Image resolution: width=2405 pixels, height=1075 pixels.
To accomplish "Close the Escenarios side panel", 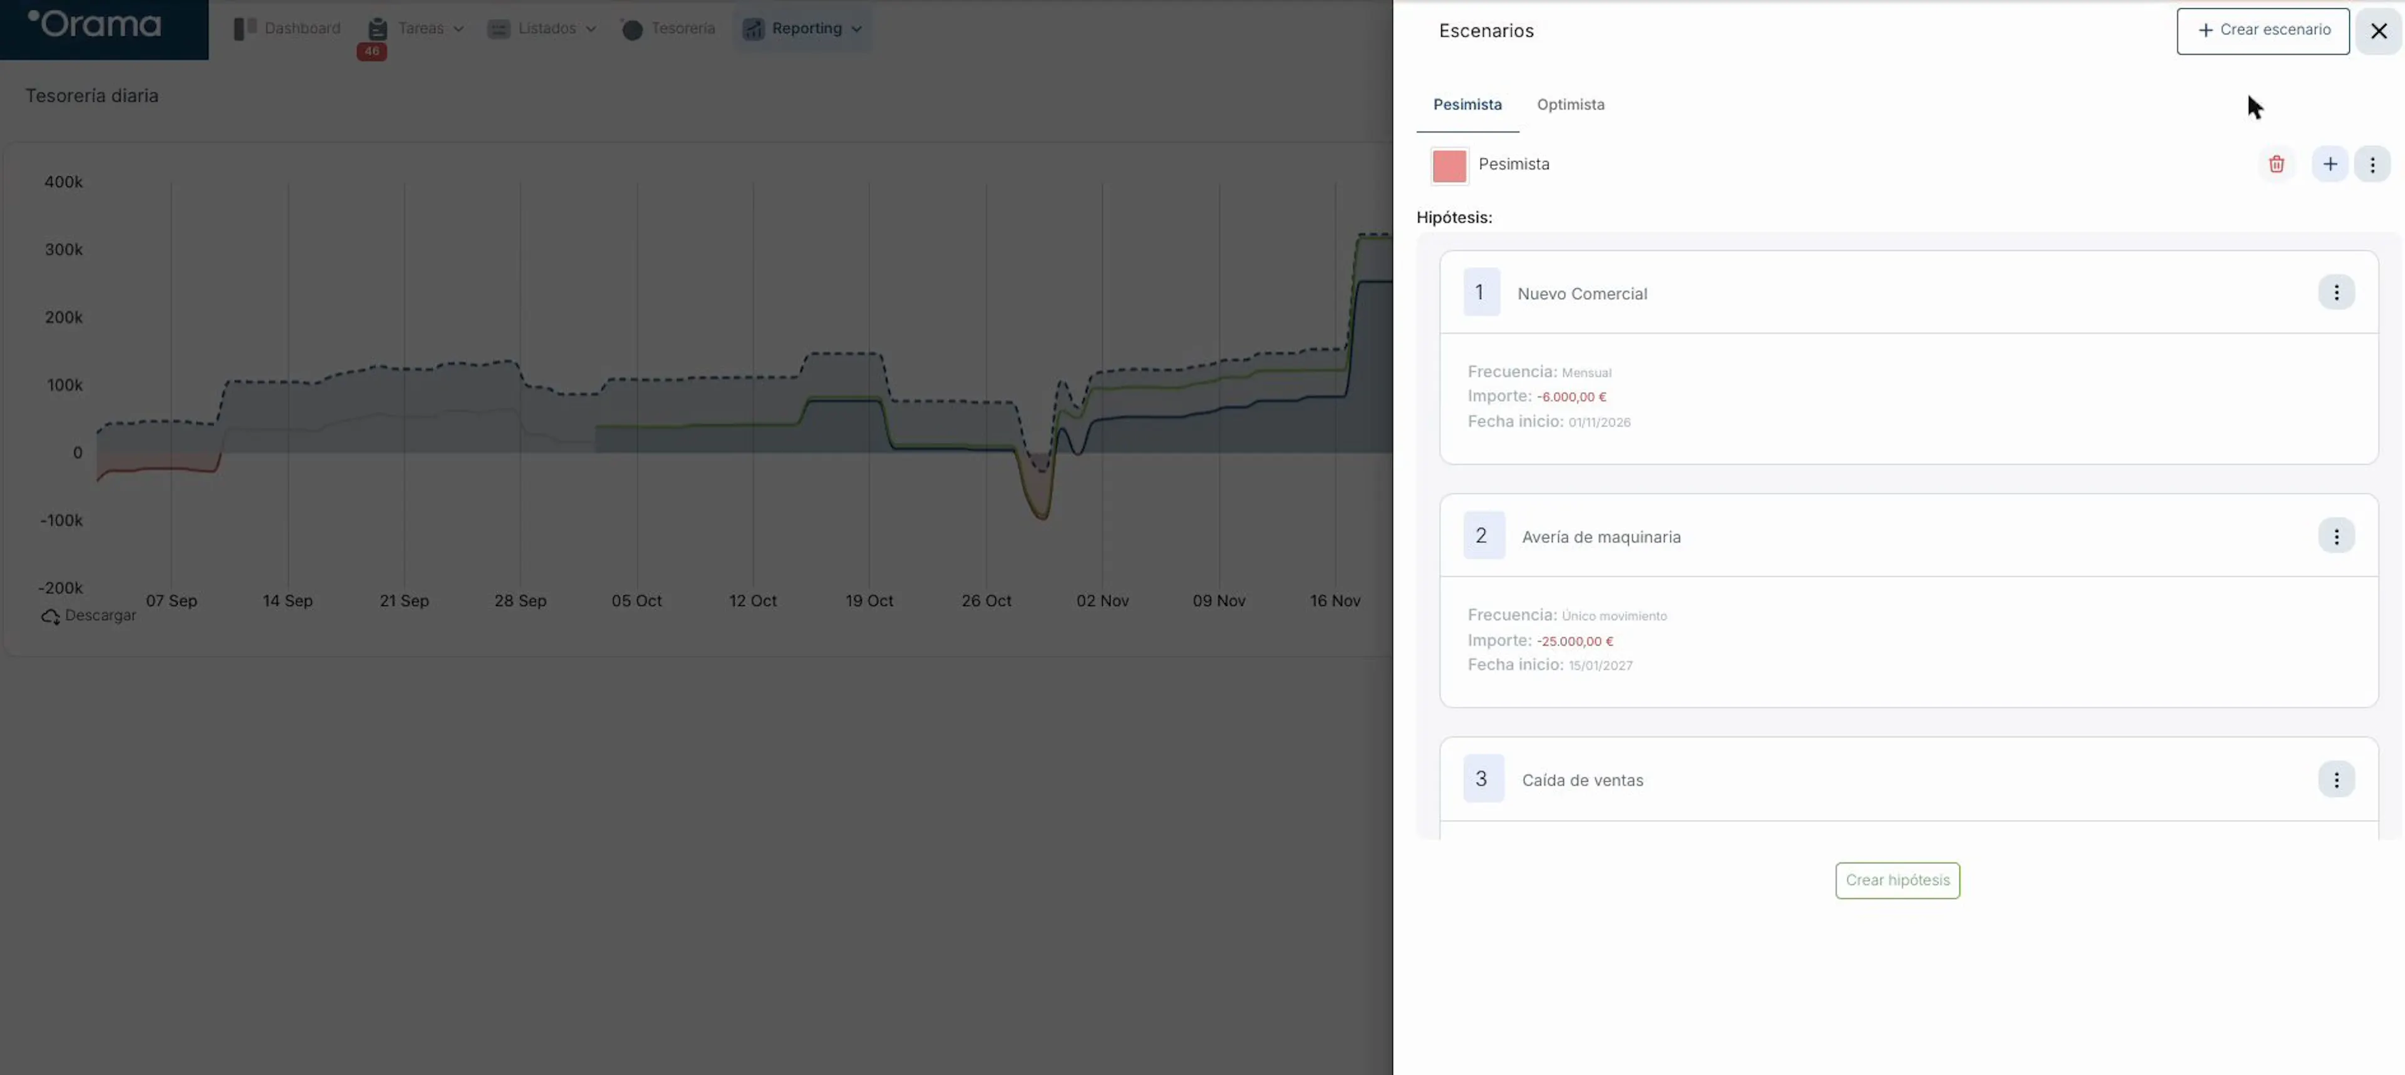I will [x=2378, y=31].
